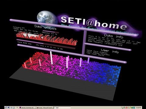This screenshot has height=109, width=146.
Task: Click the 'CPU time 4 hr 23 min' text
Action: pos(49,47)
